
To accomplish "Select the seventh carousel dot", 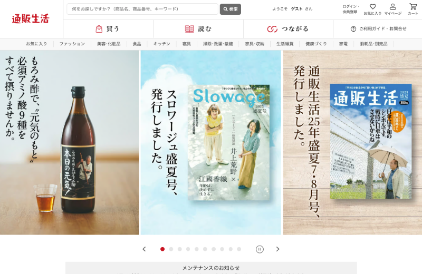I will click(x=214, y=249).
